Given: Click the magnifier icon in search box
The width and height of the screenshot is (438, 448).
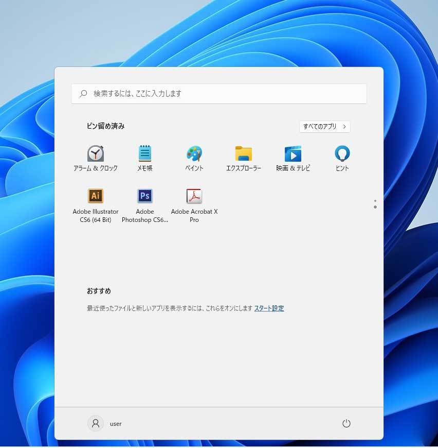Looking at the screenshot, I should [x=83, y=93].
